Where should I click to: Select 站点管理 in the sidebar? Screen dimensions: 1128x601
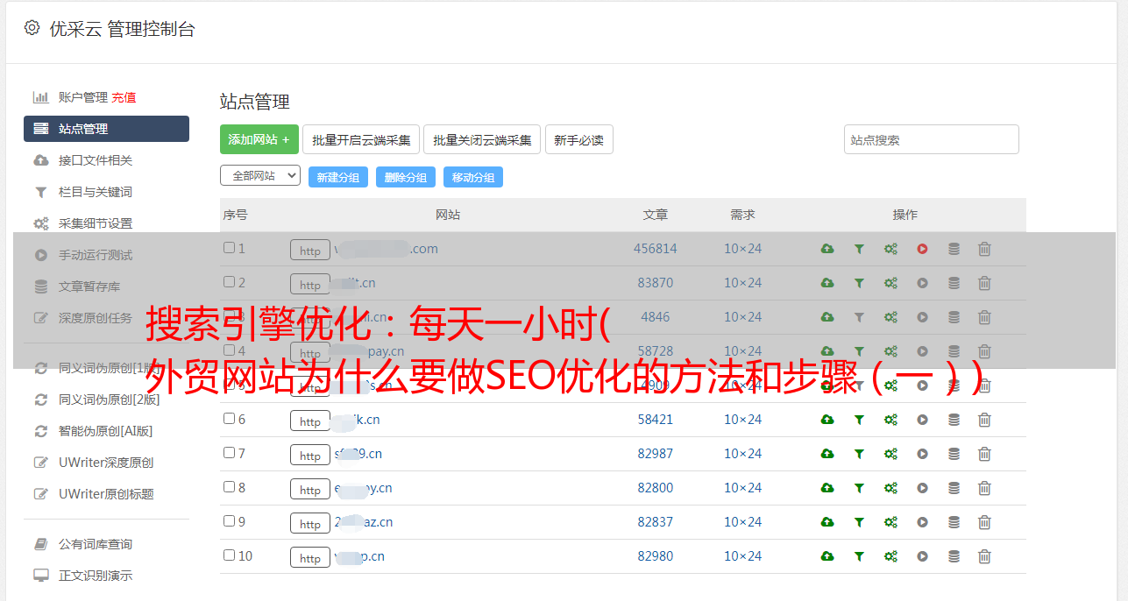pyautogui.click(x=106, y=129)
